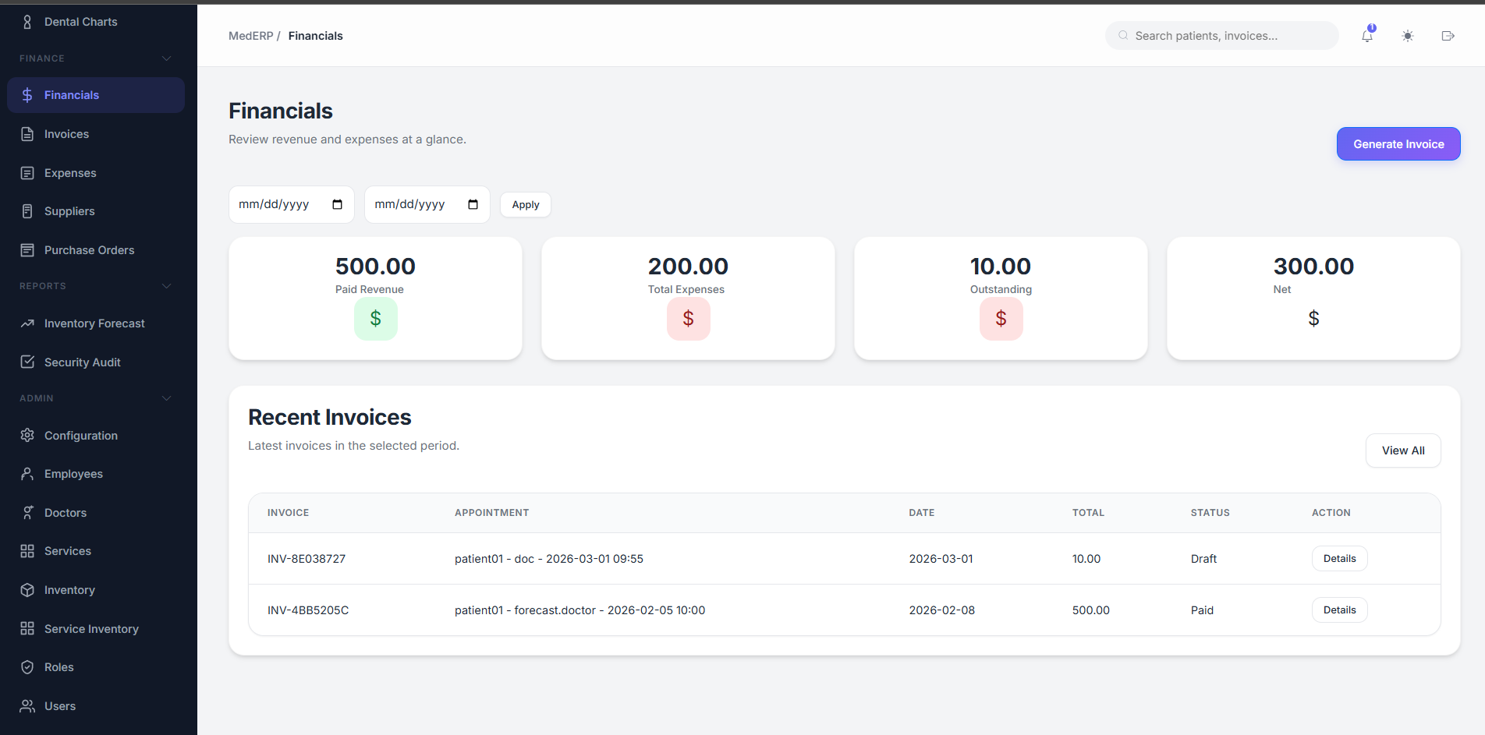Click View All recent invoices

click(1402, 451)
